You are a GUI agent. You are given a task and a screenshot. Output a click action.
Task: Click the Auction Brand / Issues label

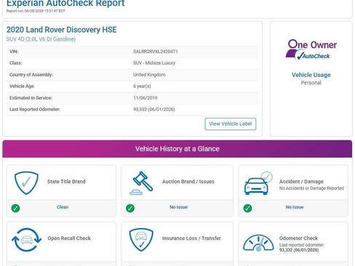click(x=188, y=182)
